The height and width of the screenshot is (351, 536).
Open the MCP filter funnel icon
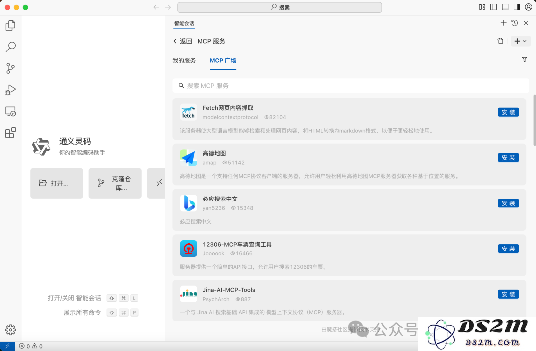(x=525, y=60)
